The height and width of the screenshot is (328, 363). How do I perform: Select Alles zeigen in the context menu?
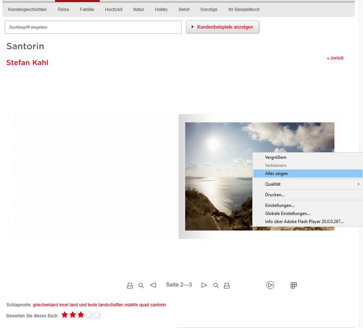[308, 173]
